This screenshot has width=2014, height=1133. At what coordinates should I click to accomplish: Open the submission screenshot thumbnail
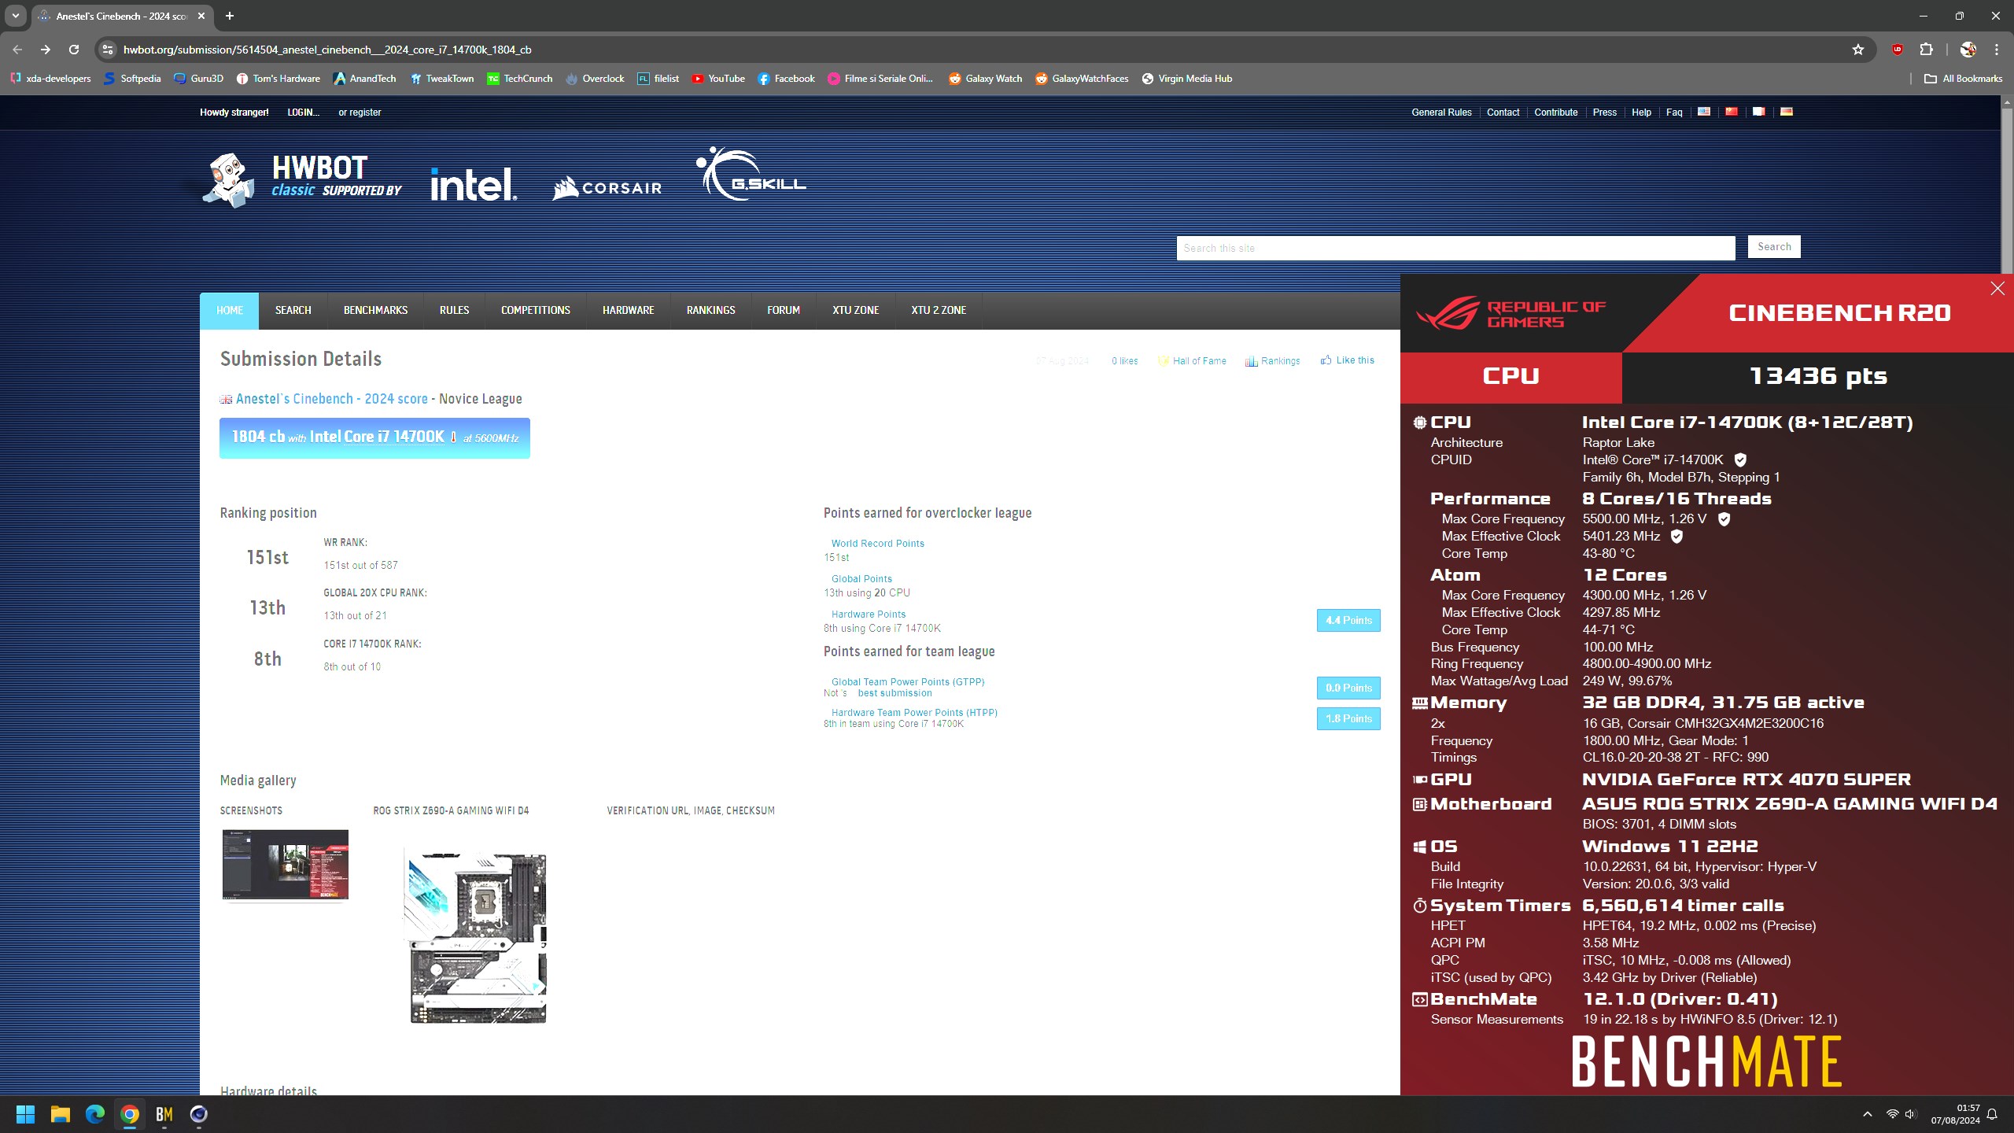pyautogui.click(x=285, y=864)
